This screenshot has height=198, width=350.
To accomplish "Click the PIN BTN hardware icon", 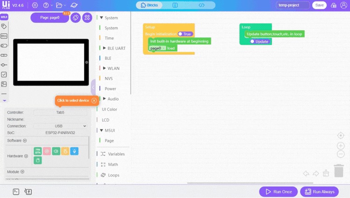I will point(38,151).
